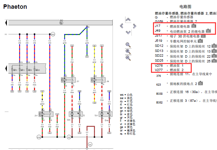Click the color code line gn - 绿色
The image size is (217, 150).
(x=126, y=111)
